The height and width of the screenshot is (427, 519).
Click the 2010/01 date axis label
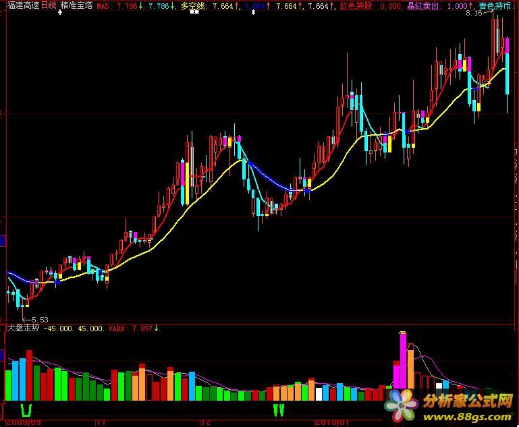[332, 423]
